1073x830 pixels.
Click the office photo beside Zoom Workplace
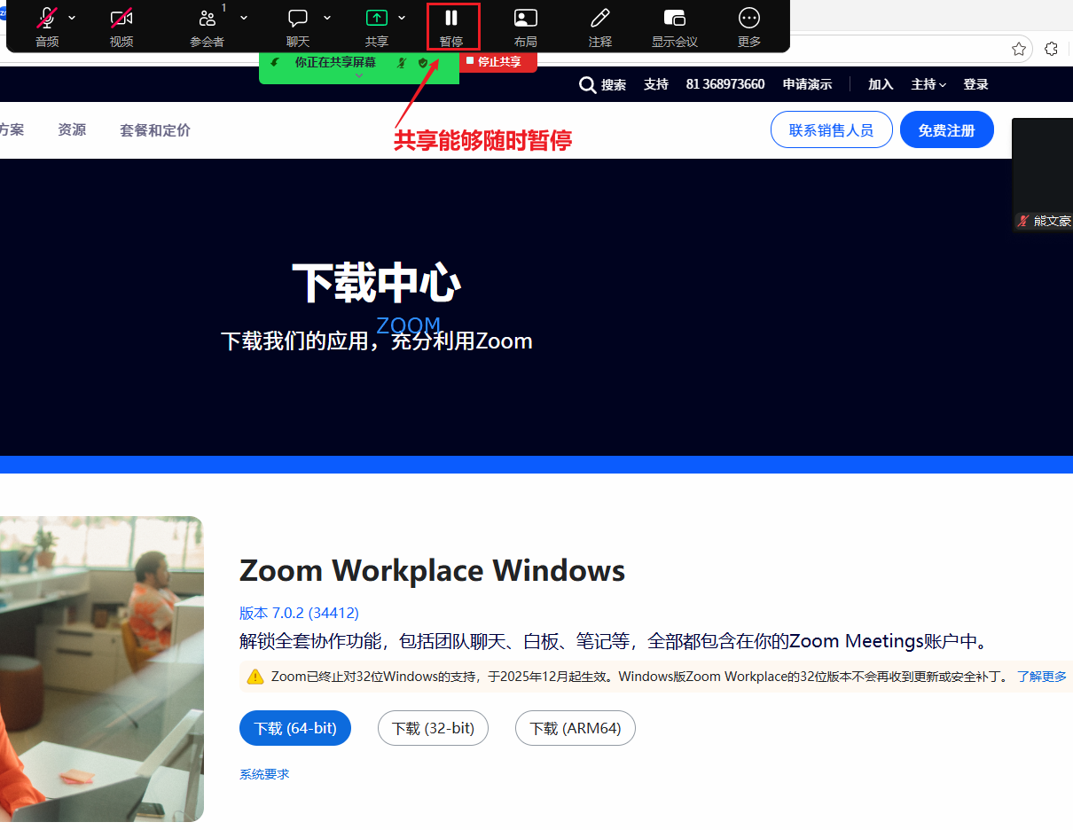coord(102,669)
